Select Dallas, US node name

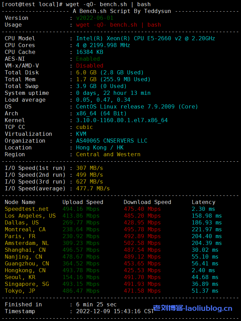click(22, 223)
